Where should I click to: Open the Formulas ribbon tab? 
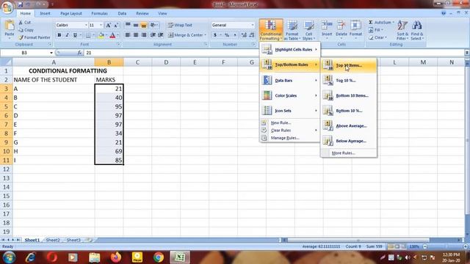click(x=100, y=13)
